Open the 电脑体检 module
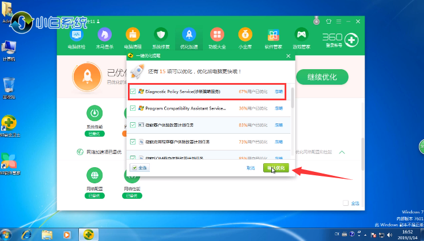The width and height of the screenshot is (424, 241). [77, 38]
